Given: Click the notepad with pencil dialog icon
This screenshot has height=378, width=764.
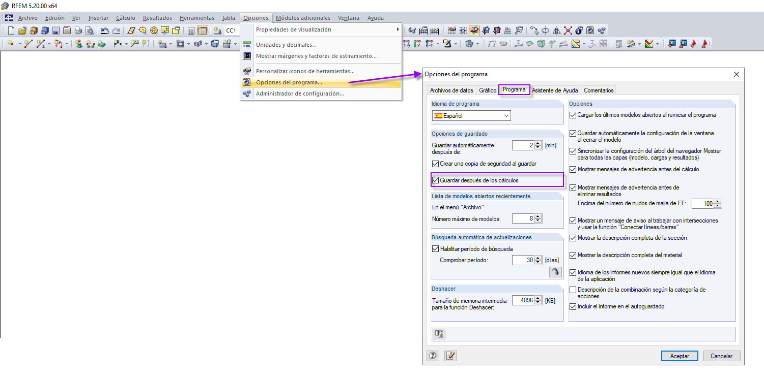Looking at the screenshot, I should (450, 356).
